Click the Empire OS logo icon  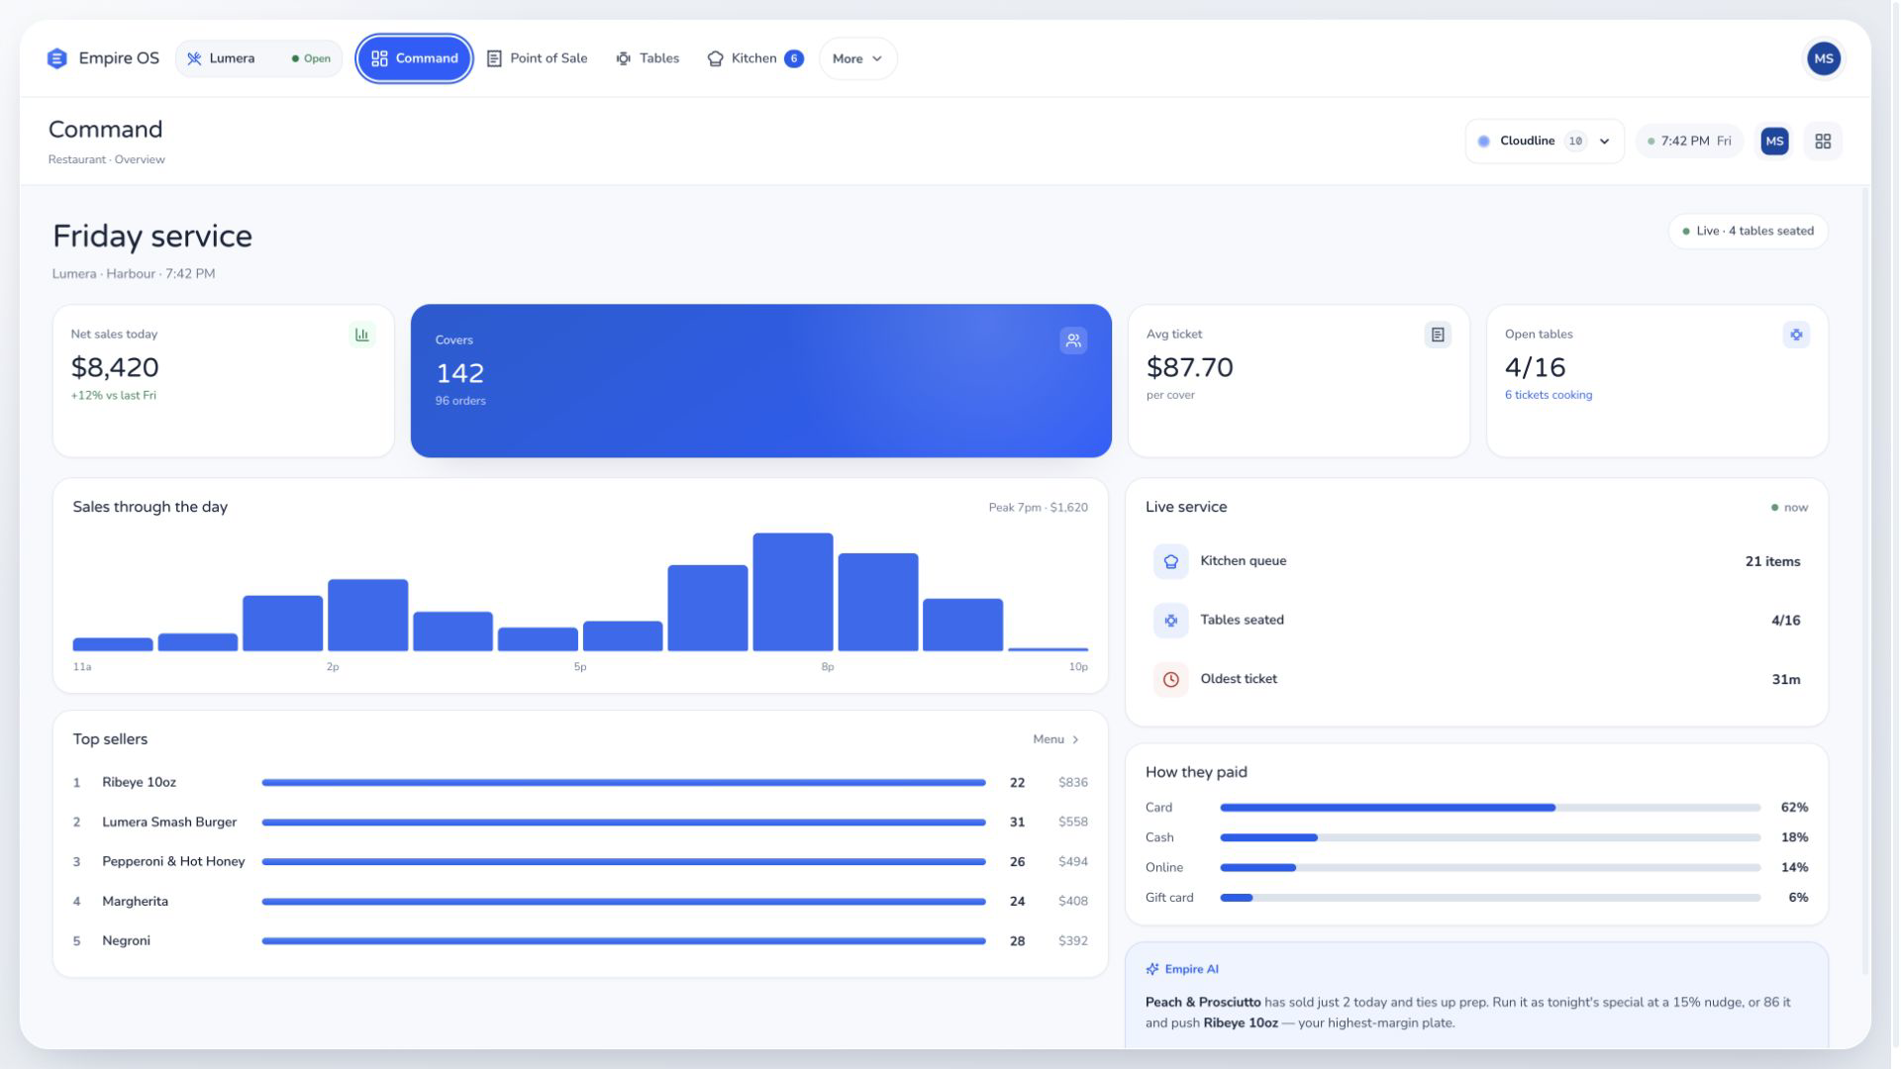pyautogui.click(x=57, y=58)
